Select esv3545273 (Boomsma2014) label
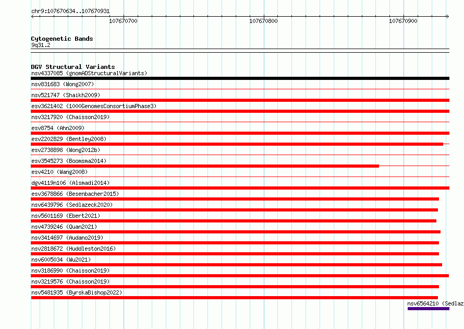This screenshot has height=329, width=464. [69, 161]
